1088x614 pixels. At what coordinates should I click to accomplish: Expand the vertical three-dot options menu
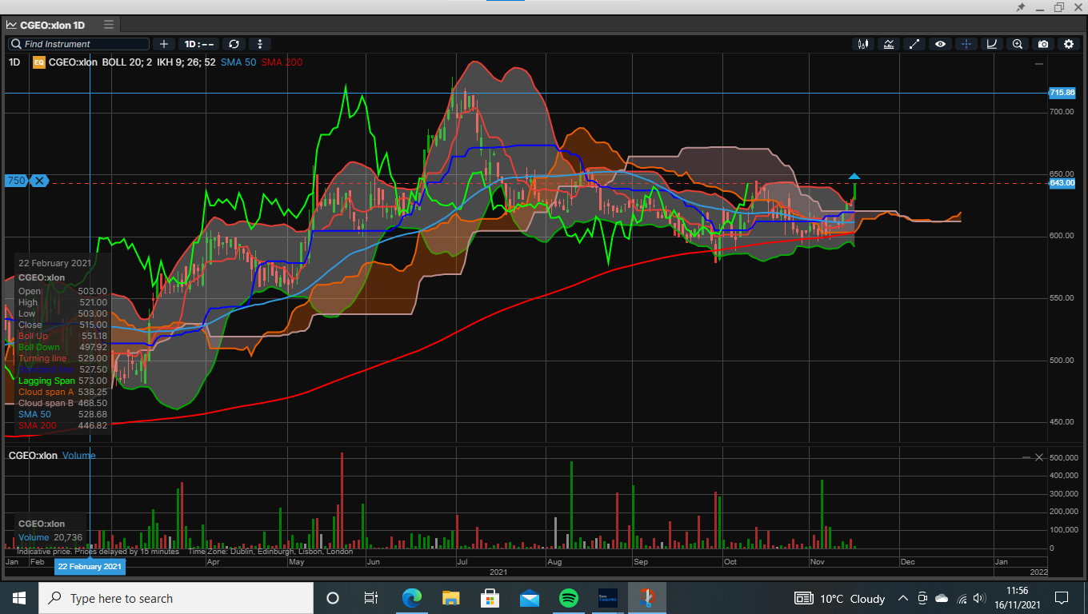pyautogui.click(x=259, y=44)
